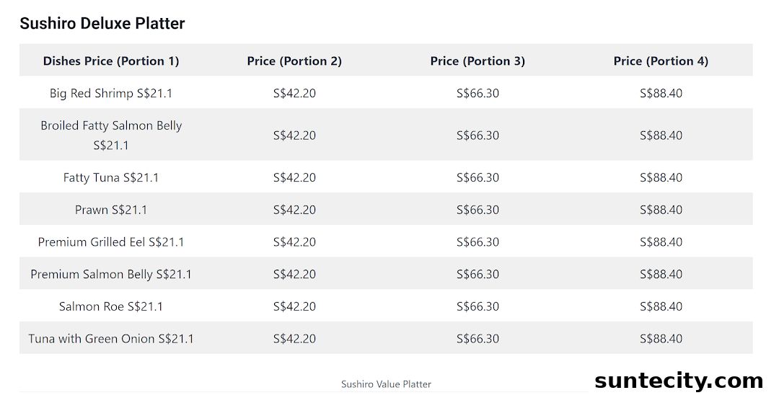Click the Sushiro Value Platter caption
Image resolution: width=779 pixels, height=403 pixels.
coord(386,384)
